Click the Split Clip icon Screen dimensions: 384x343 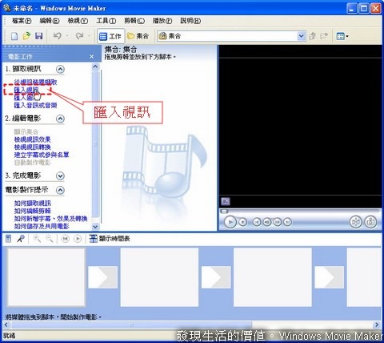(x=356, y=222)
